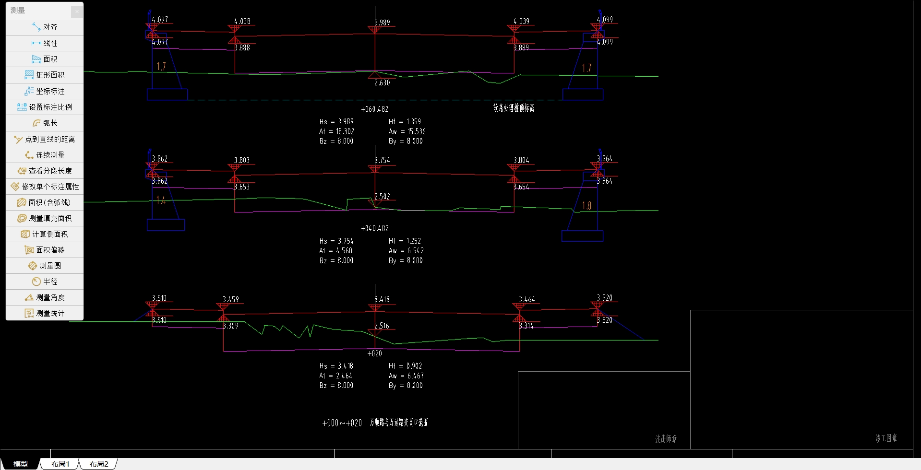Switch to the 模型 model tab
This screenshot has width=921, height=470.
coord(20,464)
